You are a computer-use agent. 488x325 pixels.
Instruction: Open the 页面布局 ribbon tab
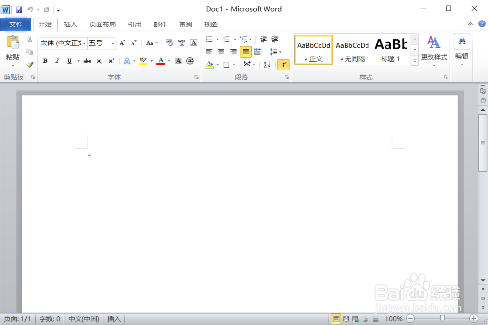(x=102, y=24)
